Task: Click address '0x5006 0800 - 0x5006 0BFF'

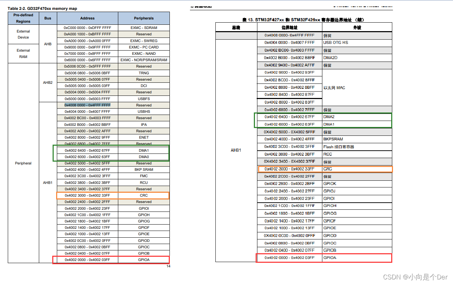Action: coord(87,73)
